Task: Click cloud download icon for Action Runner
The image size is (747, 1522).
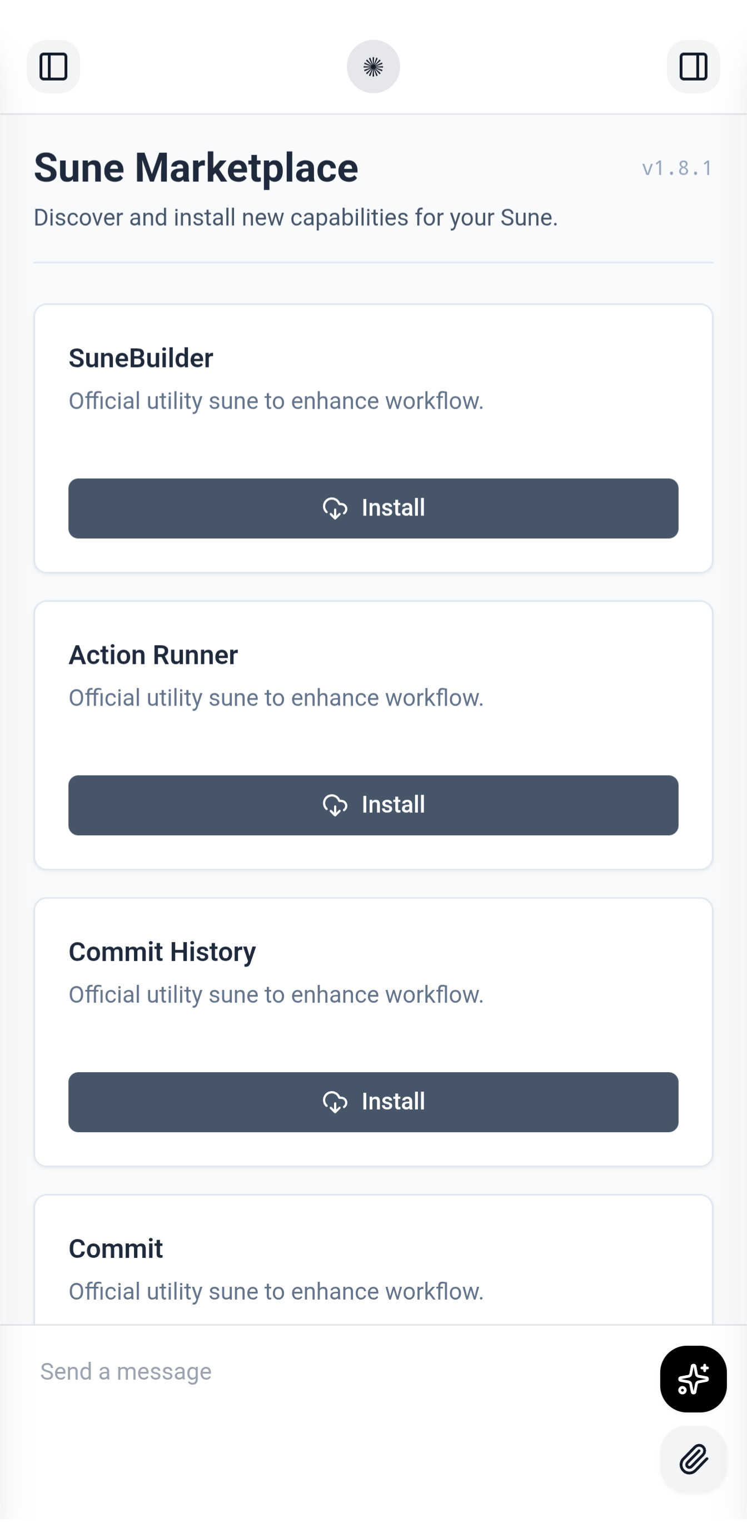Action: pos(335,805)
